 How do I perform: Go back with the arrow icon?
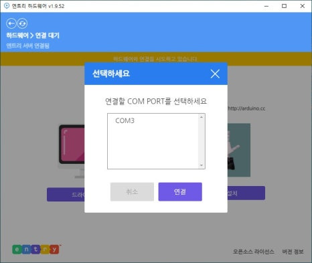[11, 23]
